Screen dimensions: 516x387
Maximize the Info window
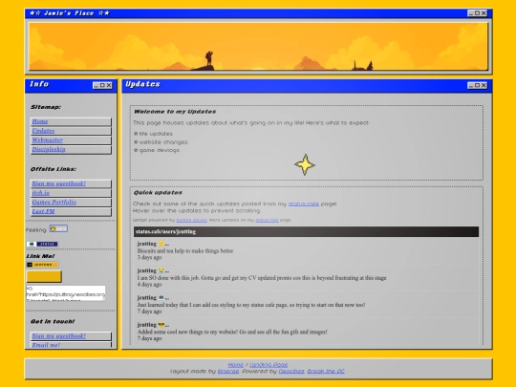click(102, 86)
